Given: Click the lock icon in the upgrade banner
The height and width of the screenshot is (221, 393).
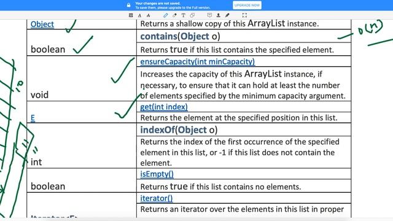Looking at the screenshot, I should pyautogui.click(x=128, y=5).
